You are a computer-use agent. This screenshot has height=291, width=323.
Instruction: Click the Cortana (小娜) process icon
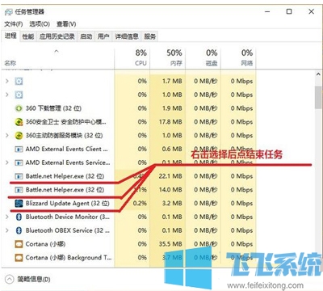point(19,244)
